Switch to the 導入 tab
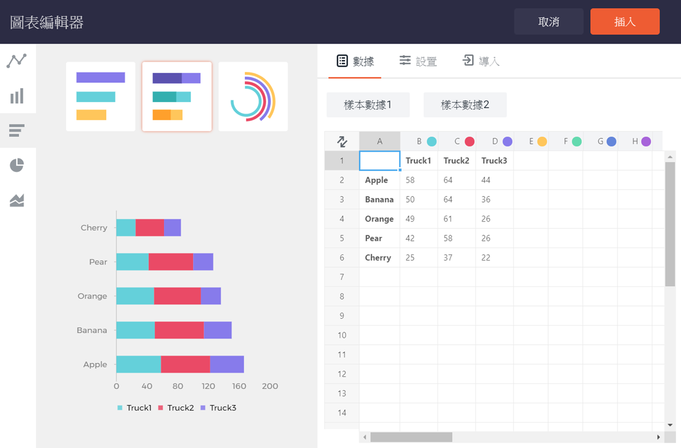This screenshot has height=448, width=681. coord(481,61)
